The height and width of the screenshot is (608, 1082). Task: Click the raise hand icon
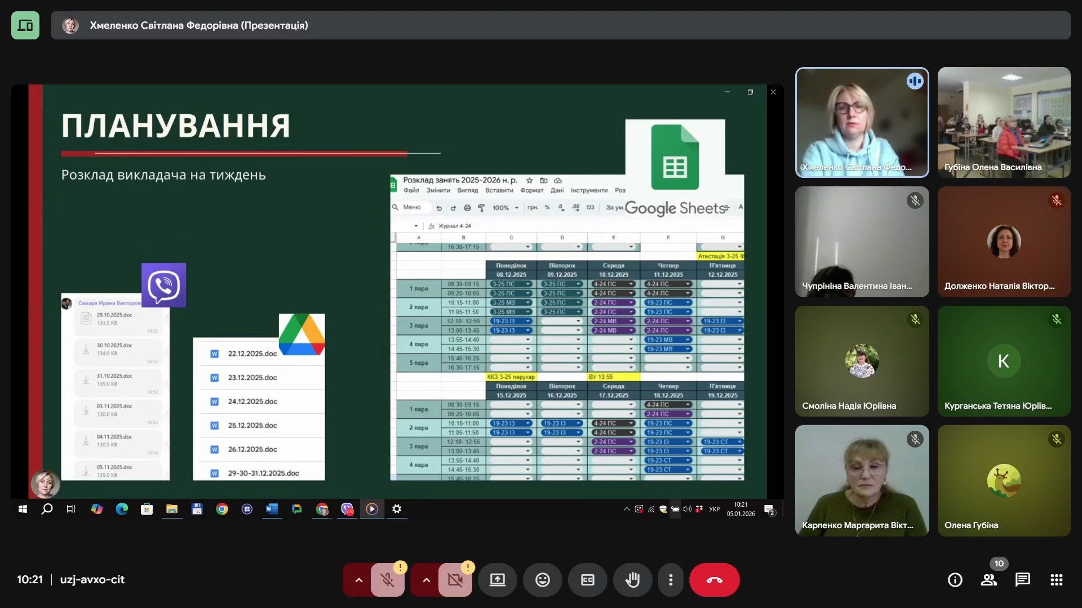tap(632, 580)
